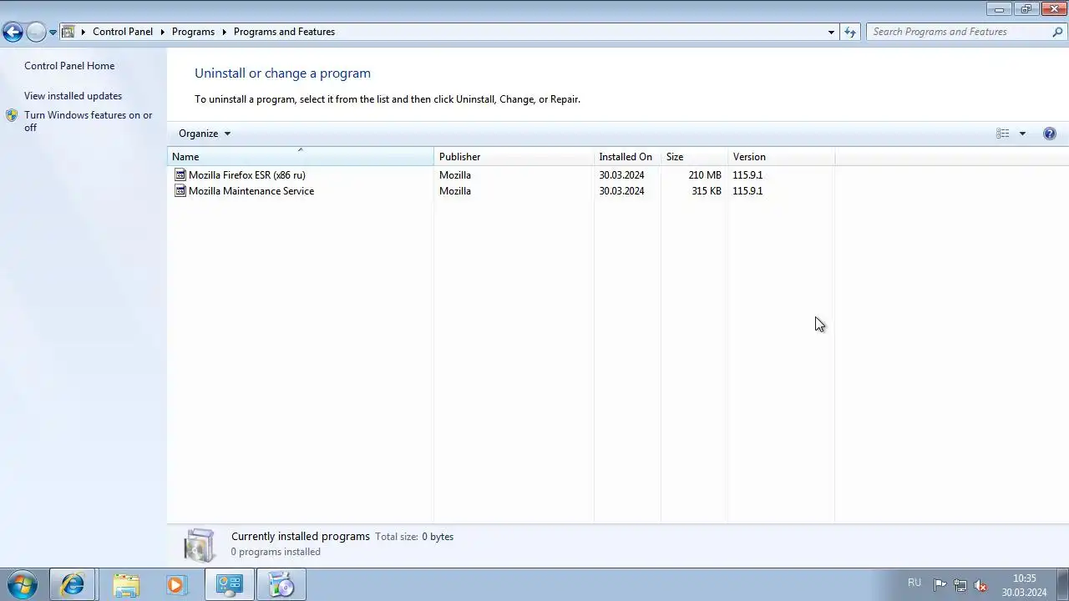The image size is (1069, 601).
Task: Click the shield icon beside Windows features
Action: [12, 115]
